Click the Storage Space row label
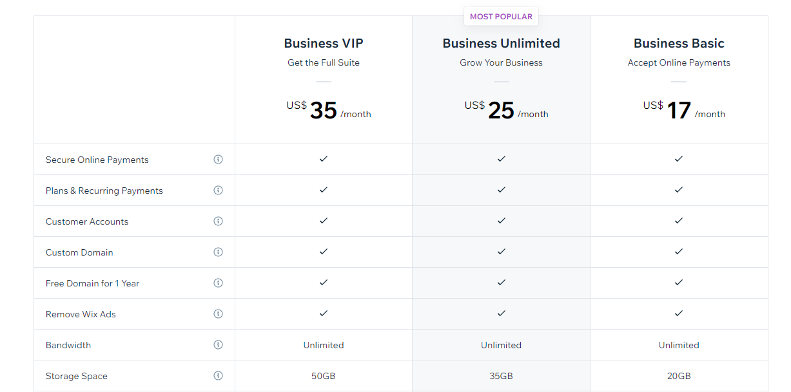791x392 pixels. (77, 376)
